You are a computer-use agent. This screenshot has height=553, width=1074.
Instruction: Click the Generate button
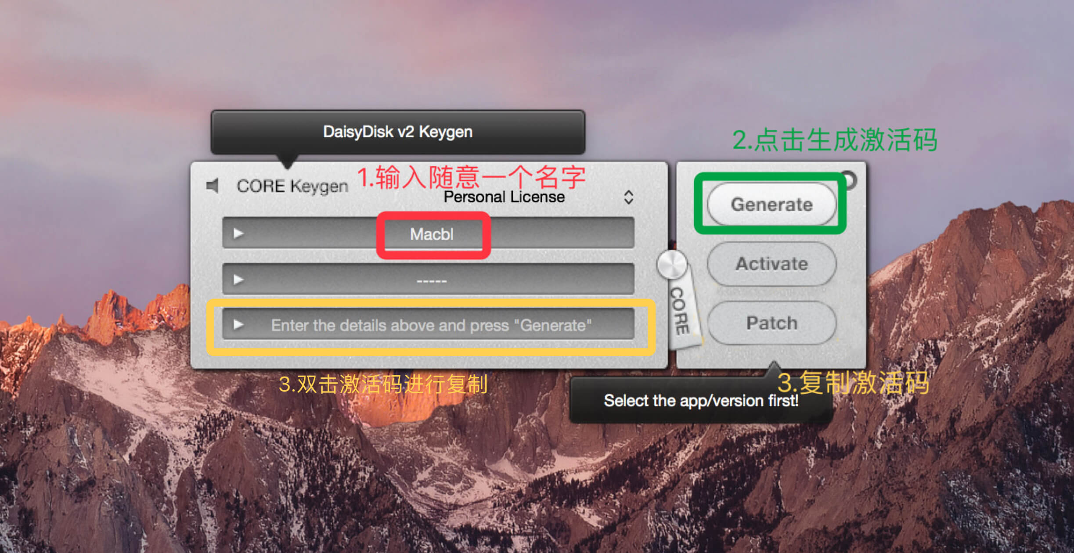tap(771, 205)
